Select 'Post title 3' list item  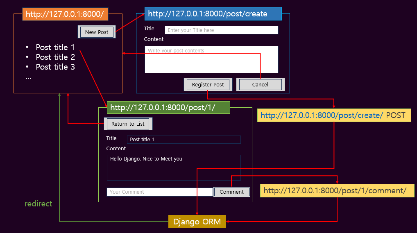pyautogui.click(x=55, y=67)
